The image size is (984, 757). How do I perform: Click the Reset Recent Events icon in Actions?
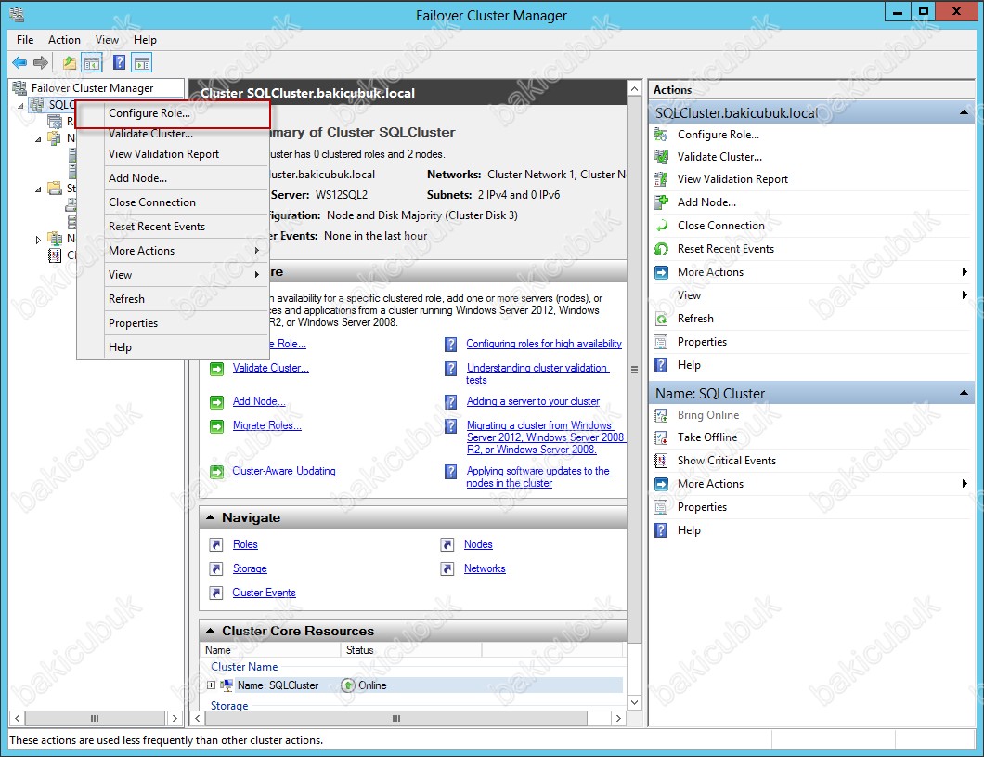(661, 249)
